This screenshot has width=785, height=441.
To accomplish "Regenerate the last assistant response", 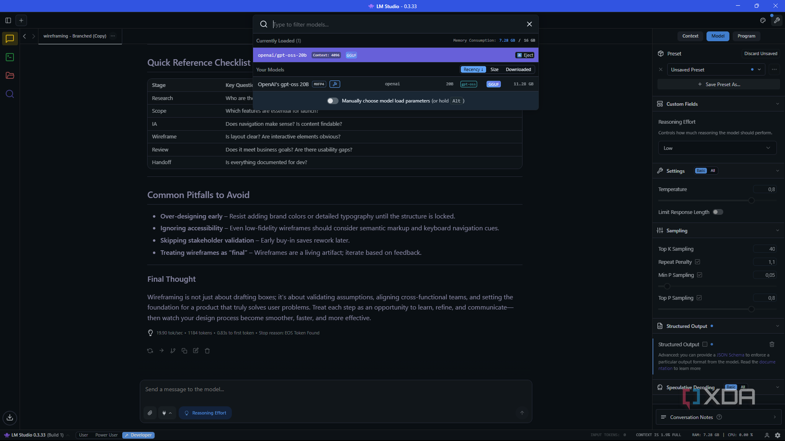I will pyautogui.click(x=150, y=351).
